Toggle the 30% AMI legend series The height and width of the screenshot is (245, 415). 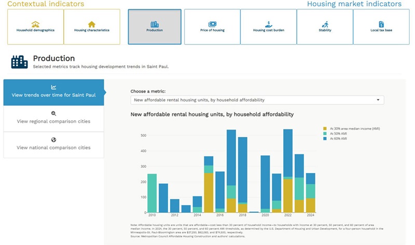(x=352, y=128)
